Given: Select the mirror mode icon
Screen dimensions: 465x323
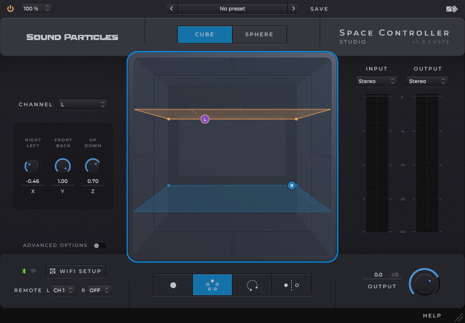Looking at the screenshot, I should (291, 285).
